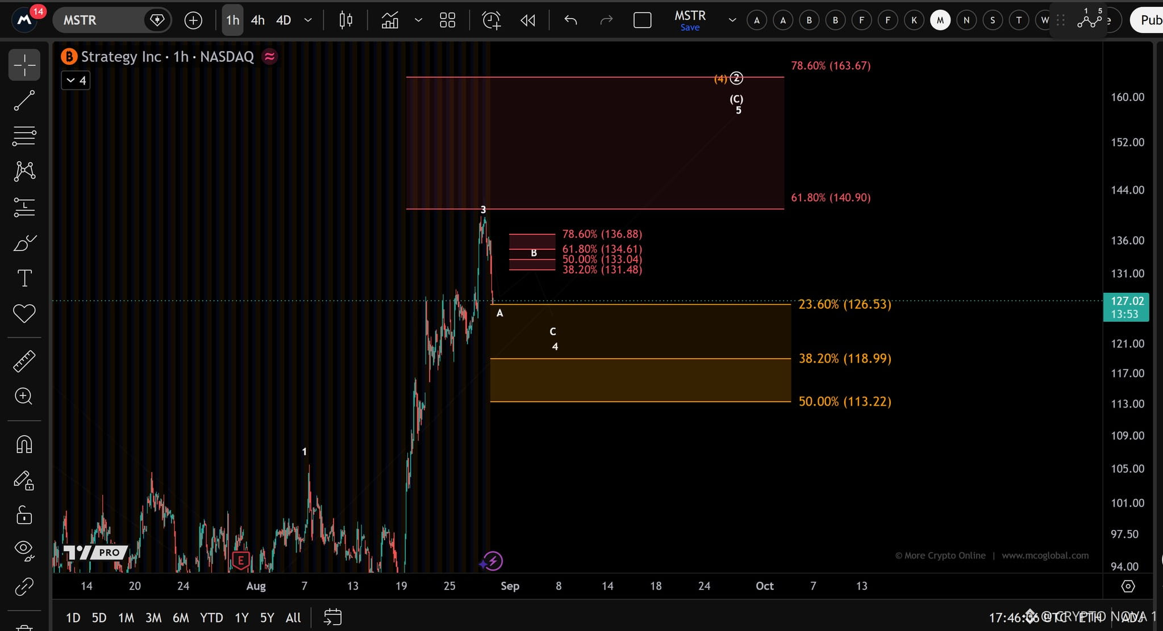Set date range to 1Y

pyautogui.click(x=241, y=617)
